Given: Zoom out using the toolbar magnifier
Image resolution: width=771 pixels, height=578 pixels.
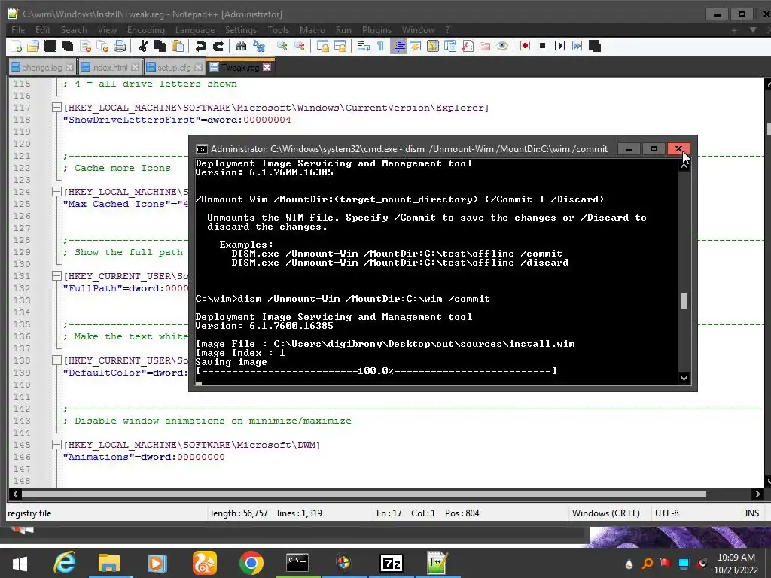Looking at the screenshot, I should (299, 46).
